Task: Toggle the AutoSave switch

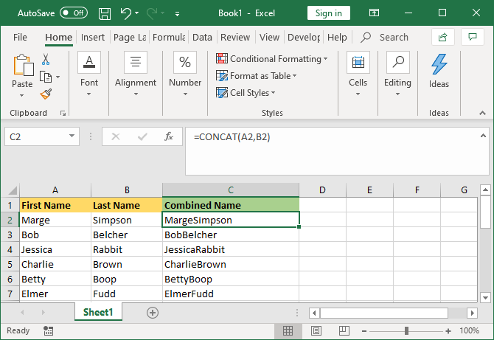Action: 73,13
